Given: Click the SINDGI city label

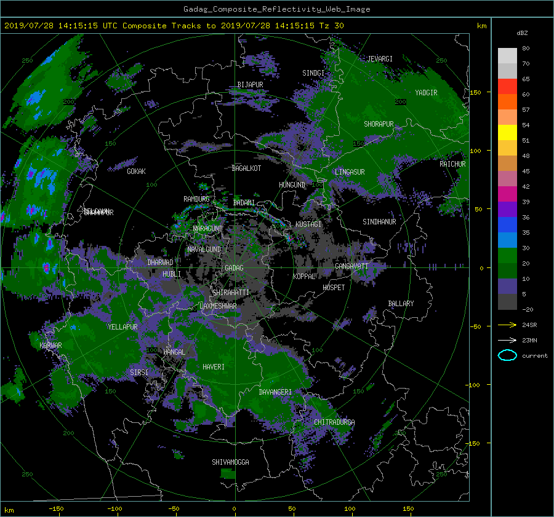Looking at the screenshot, I should pyautogui.click(x=313, y=73).
